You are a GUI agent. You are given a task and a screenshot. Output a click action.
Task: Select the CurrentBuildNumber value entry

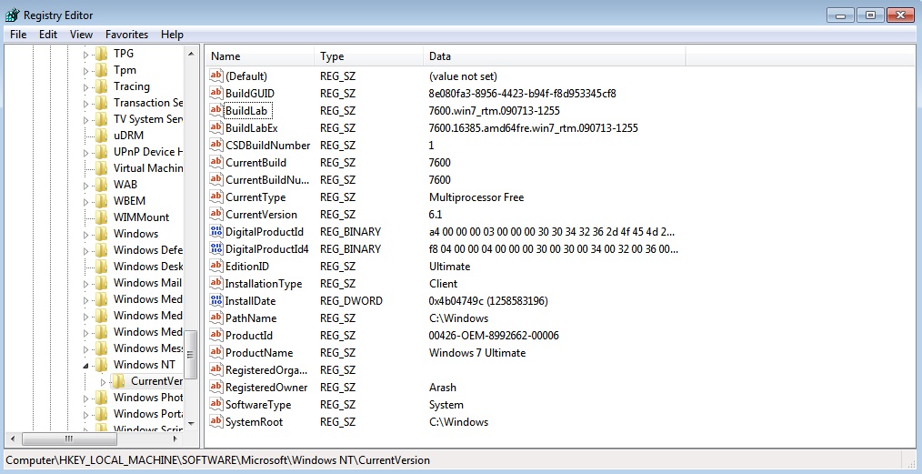tap(267, 179)
